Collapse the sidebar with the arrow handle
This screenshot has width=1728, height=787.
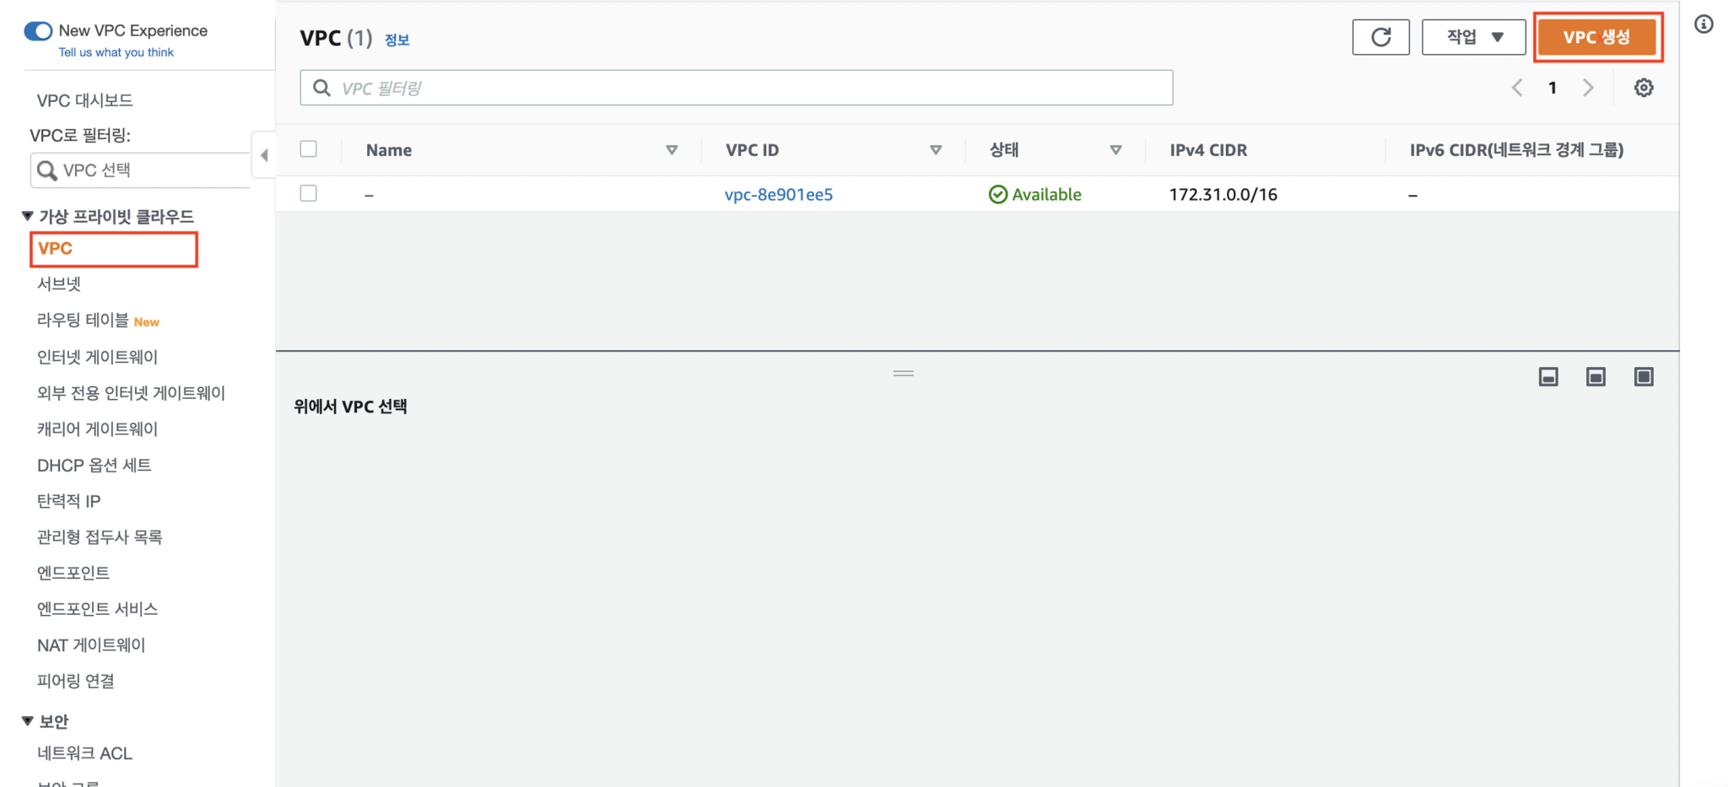(x=264, y=154)
